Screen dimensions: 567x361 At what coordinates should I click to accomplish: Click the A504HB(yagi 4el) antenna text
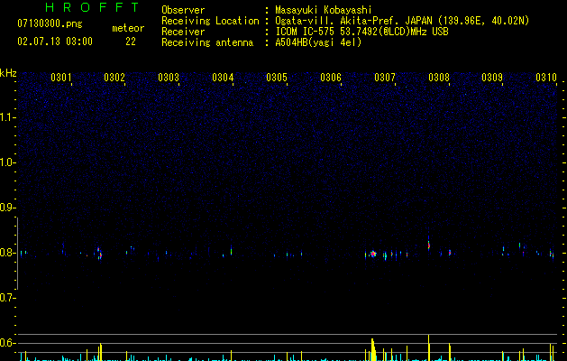coord(318,42)
